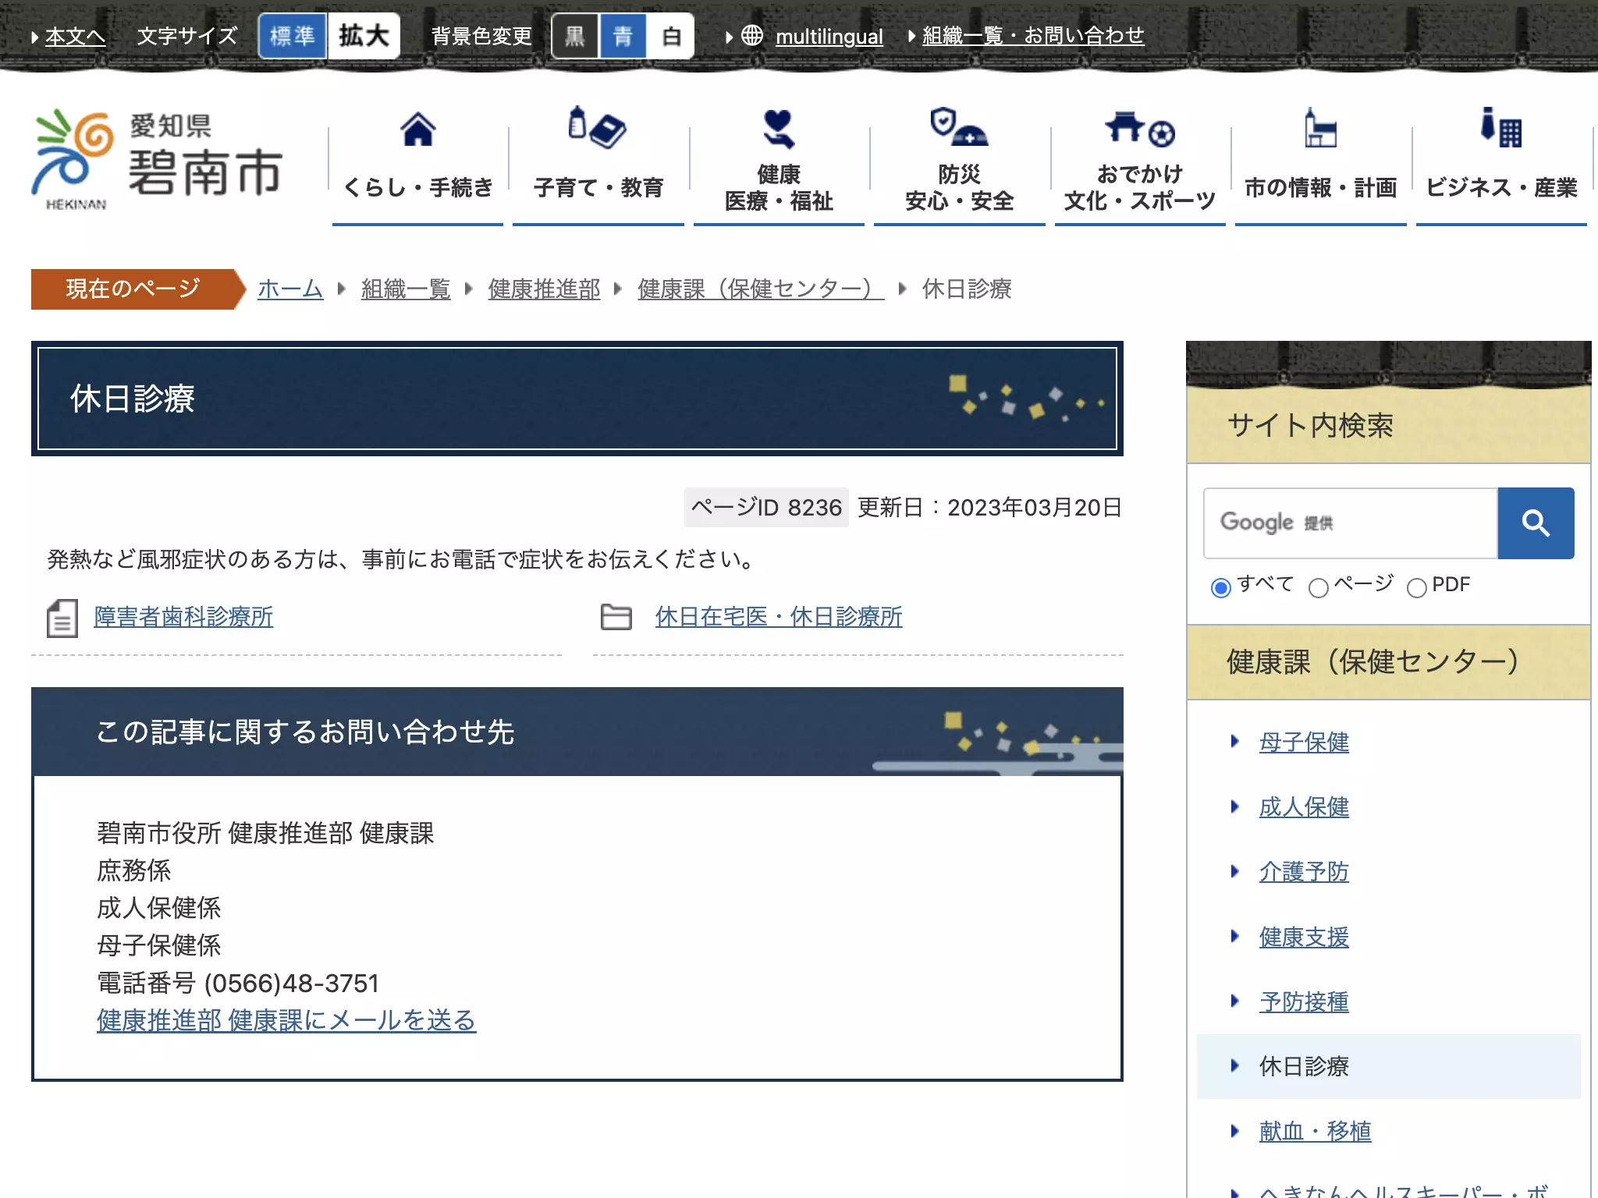The image size is (1598, 1198).
Task: Open 母子保健 in sidebar
Action: coord(1304,742)
